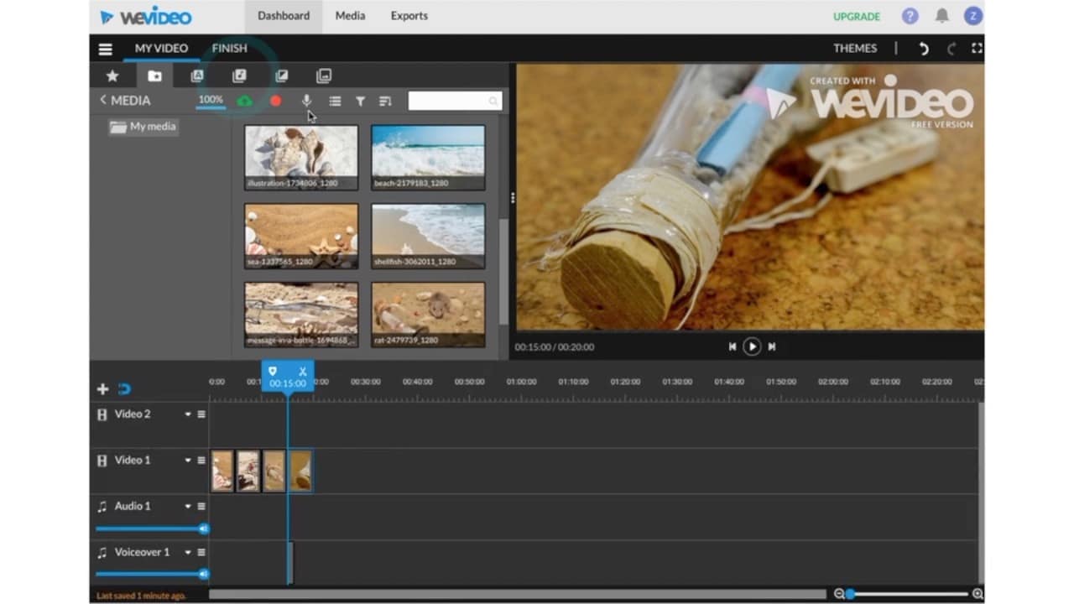This screenshot has height=604, width=1074.
Task: Filter media with the funnel icon
Action: [360, 101]
